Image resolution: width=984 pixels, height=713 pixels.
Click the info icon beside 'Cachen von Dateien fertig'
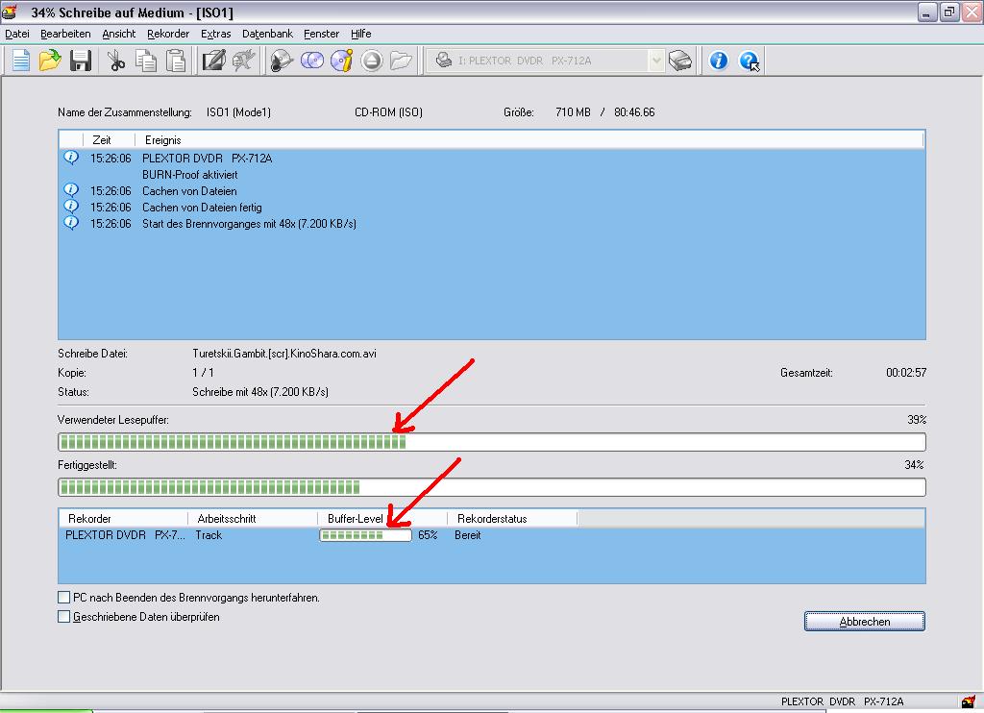click(71, 206)
